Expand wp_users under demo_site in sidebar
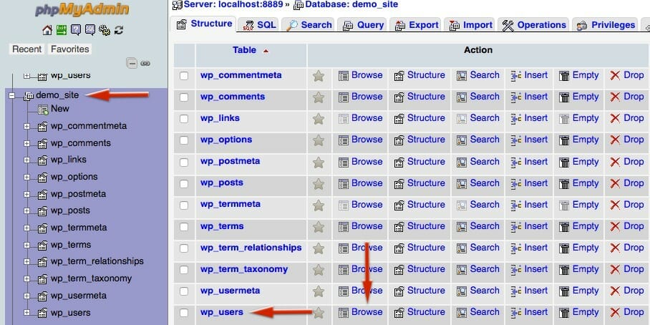Viewport: 650px width, 325px height. (27, 313)
